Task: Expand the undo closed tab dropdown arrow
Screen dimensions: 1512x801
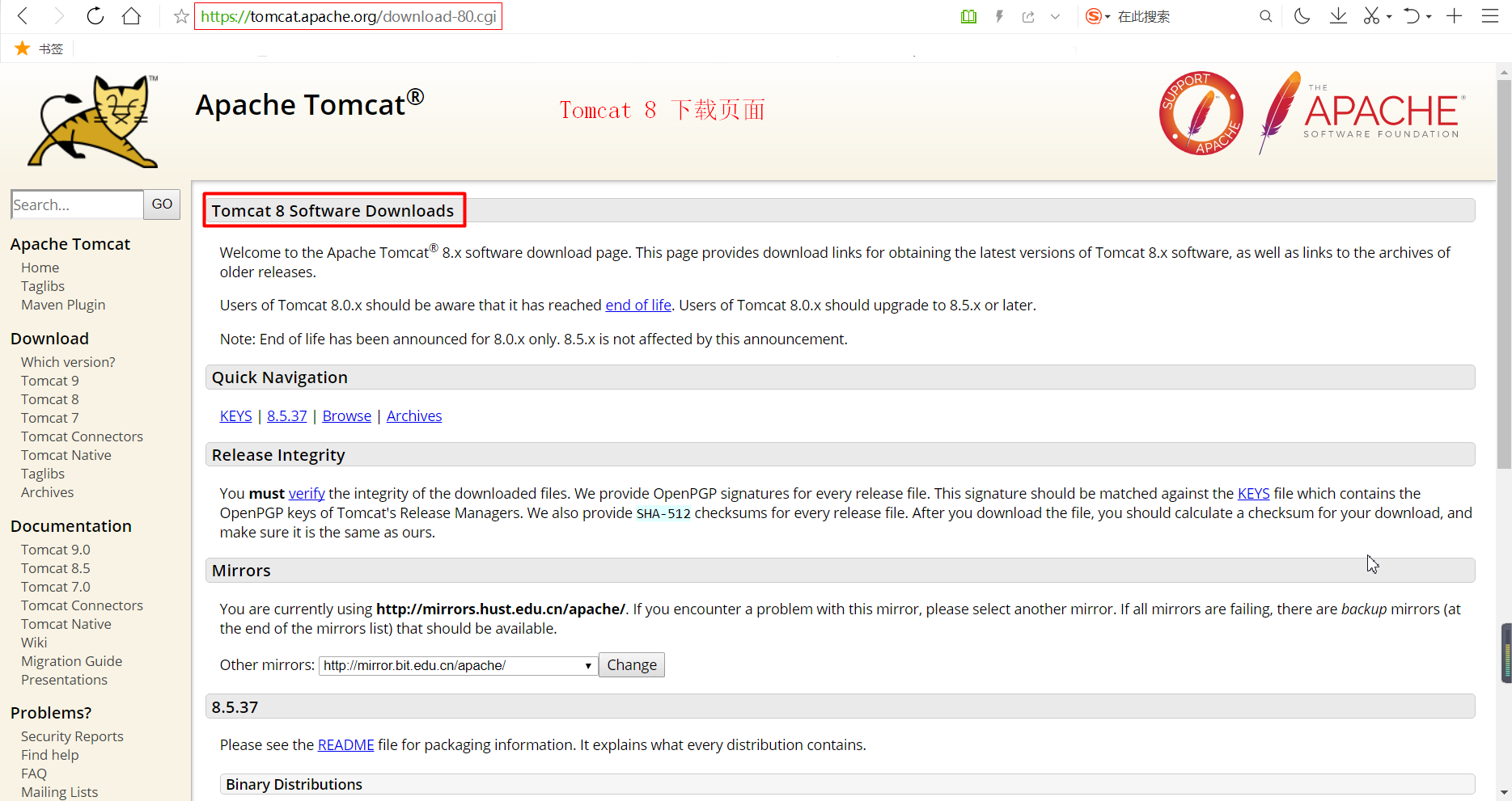Action: pyautogui.click(x=1429, y=16)
